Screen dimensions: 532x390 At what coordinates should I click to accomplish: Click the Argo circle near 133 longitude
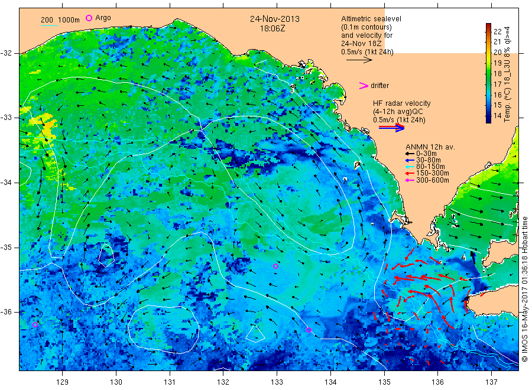coord(276,266)
